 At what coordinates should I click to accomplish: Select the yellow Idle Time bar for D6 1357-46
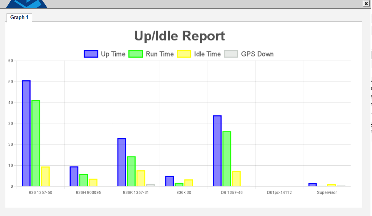(x=236, y=179)
